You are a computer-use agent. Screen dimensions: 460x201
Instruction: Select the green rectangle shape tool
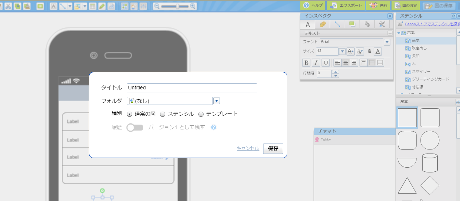pos(40,6)
